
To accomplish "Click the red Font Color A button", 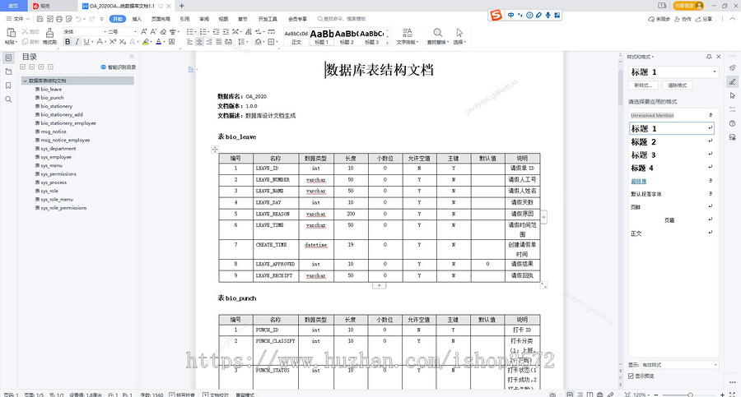I will (158, 42).
